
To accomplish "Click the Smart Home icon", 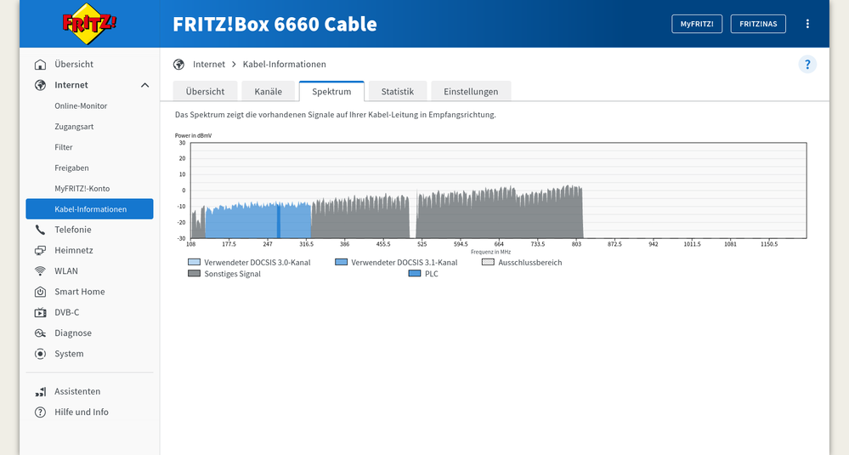I will pos(40,292).
